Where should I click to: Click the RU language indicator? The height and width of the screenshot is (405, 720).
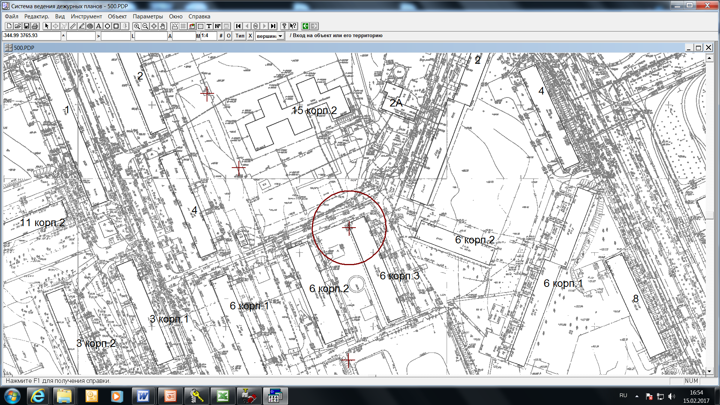coord(623,396)
